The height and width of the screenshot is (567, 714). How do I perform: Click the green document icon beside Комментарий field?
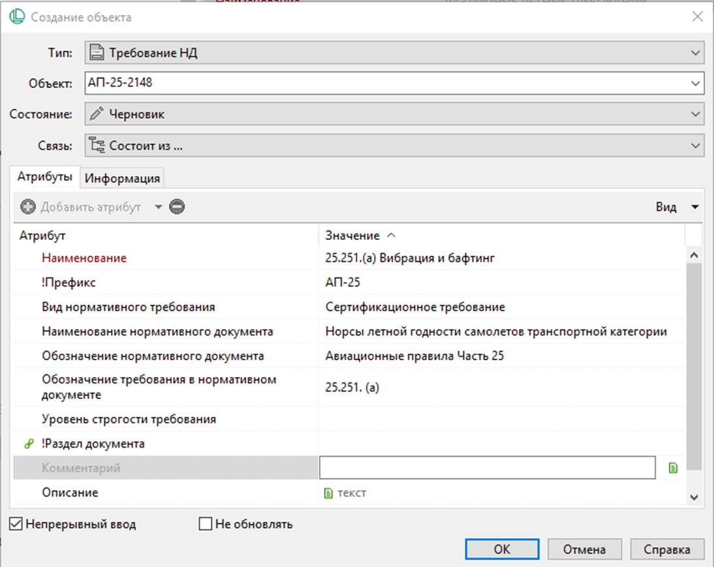674,468
